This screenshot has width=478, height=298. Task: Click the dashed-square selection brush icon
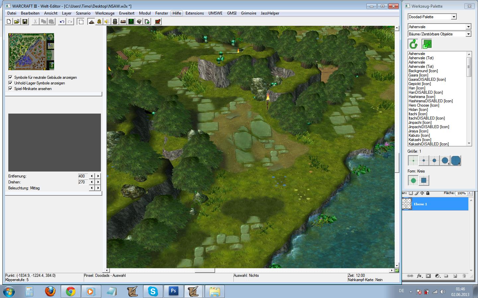[81, 22]
